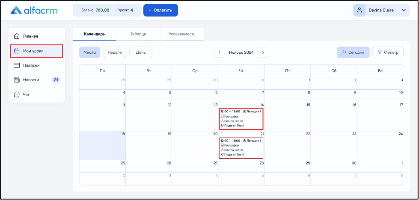The width and height of the screenshot is (419, 200).
Task: Go to next month arrow
Action: (263, 52)
